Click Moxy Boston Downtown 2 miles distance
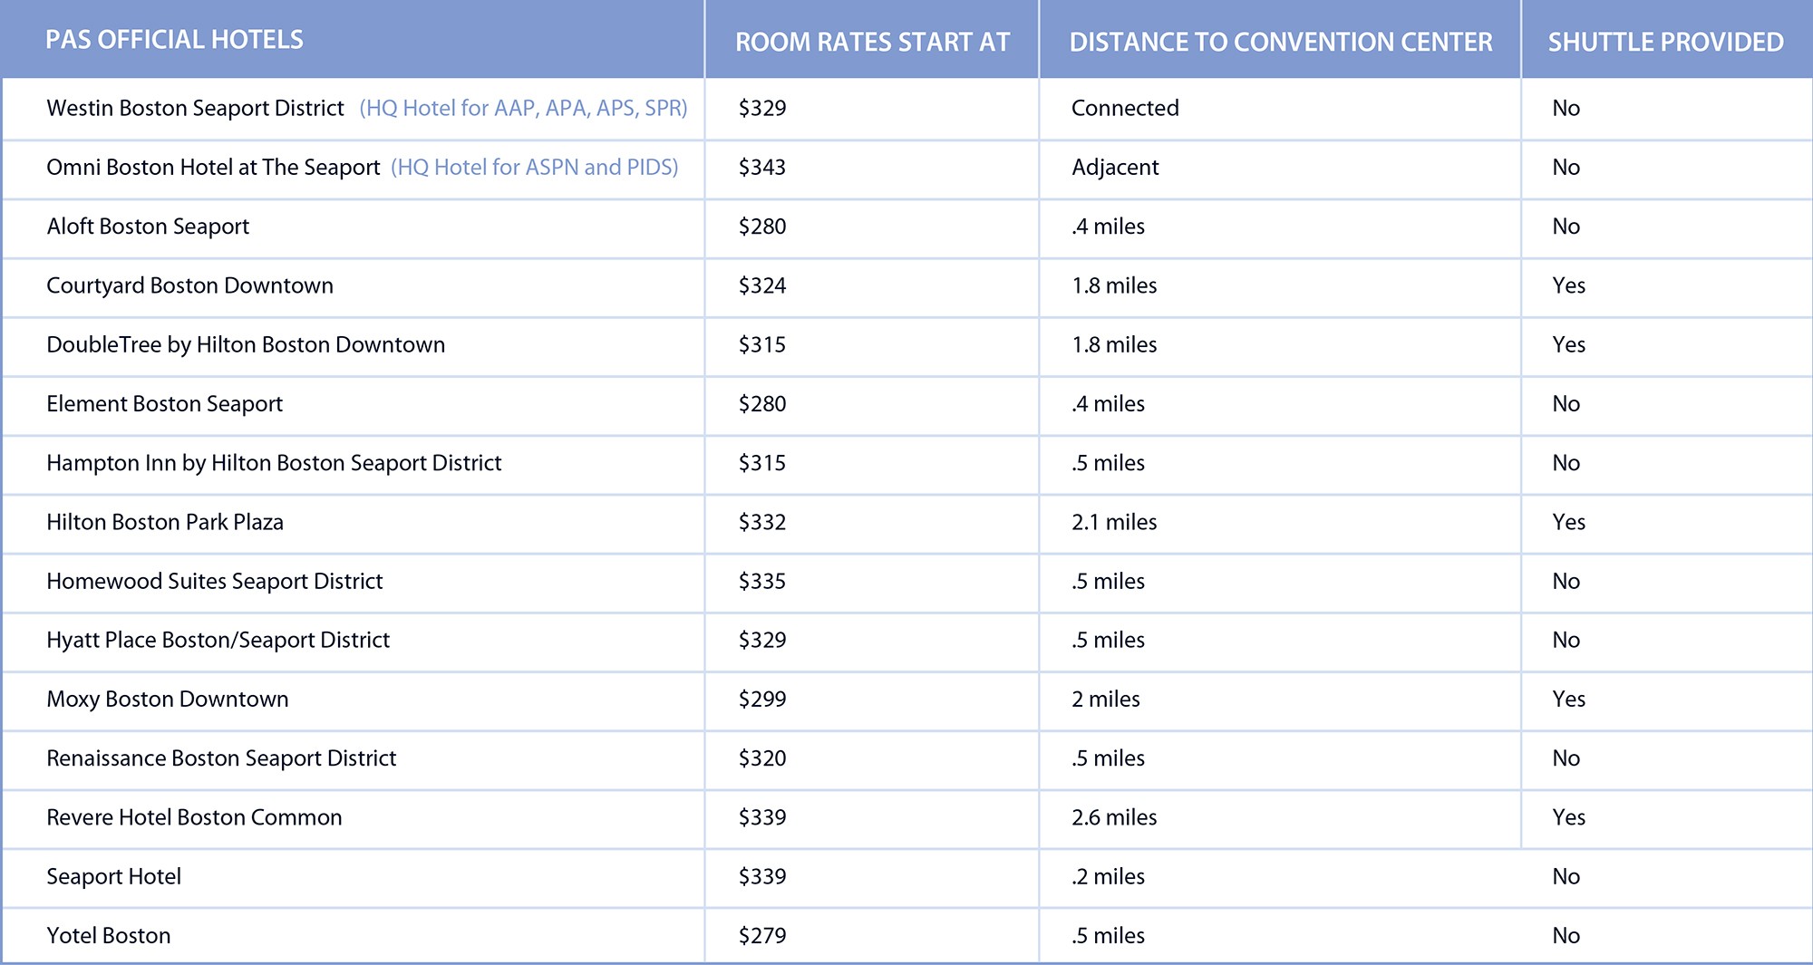 click(1105, 700)
